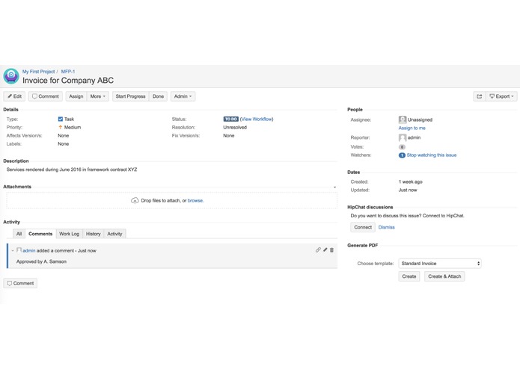Open the Admin dropdown menu
The height and width of the screenshot is (369, 520).
(x=183, y=96)
